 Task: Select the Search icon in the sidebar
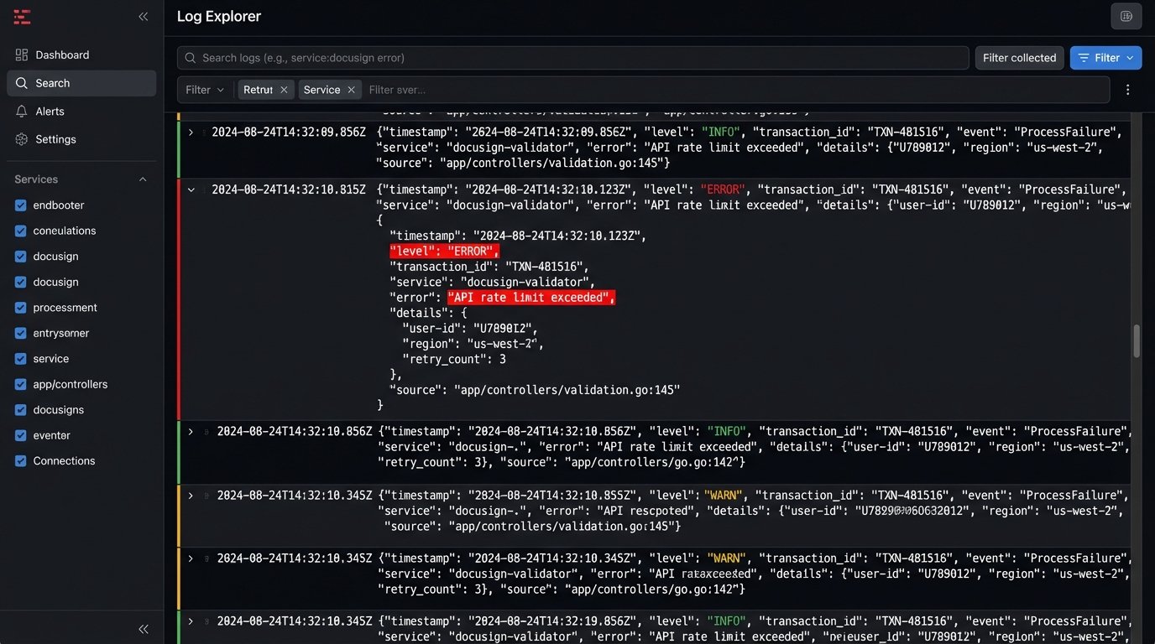point(20,83)
